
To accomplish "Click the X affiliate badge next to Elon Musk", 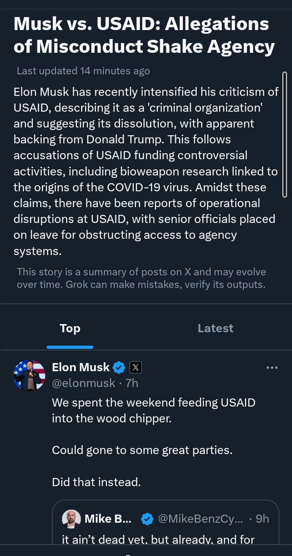I will click(x=135, y=368).
